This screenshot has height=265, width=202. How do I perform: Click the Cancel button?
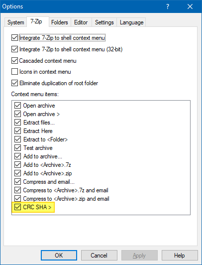tap(99, 255)
